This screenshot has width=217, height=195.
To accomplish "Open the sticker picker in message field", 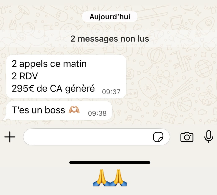I will [x=158, y=137].
